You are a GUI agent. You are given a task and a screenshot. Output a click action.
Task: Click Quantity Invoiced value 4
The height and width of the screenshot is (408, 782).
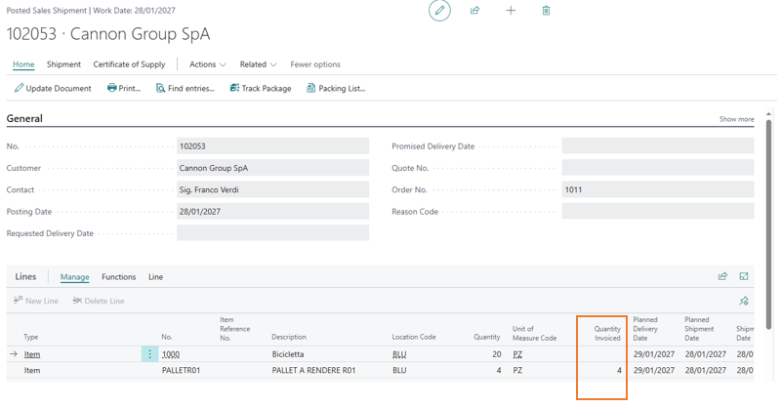tap(619, 370)
